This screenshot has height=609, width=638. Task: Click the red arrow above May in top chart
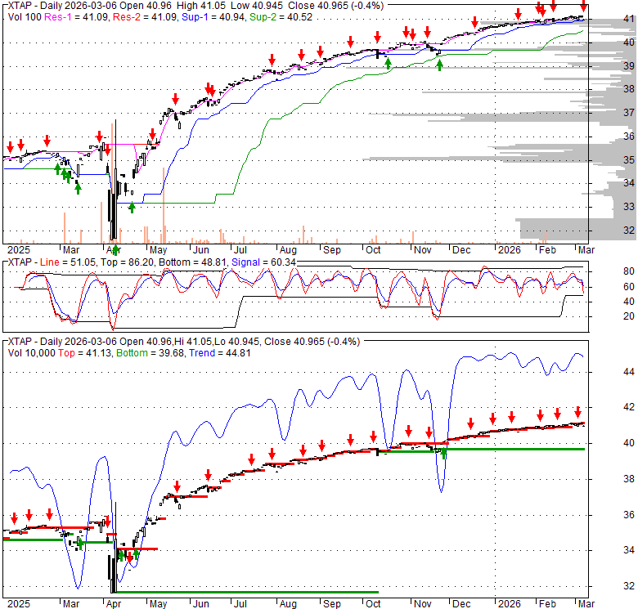pos(152,135)
